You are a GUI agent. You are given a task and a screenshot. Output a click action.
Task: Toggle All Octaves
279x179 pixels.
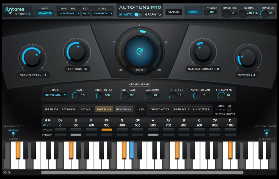pyautogui.click(x=201, y=109)
